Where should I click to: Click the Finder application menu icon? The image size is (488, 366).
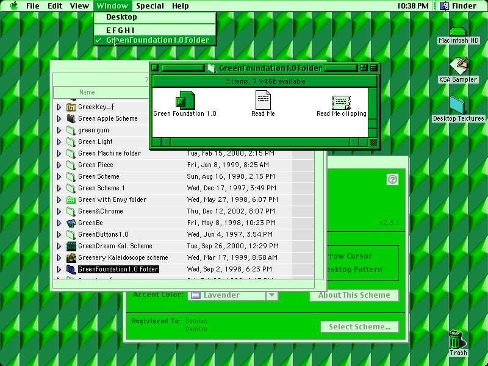pos(444,6)
